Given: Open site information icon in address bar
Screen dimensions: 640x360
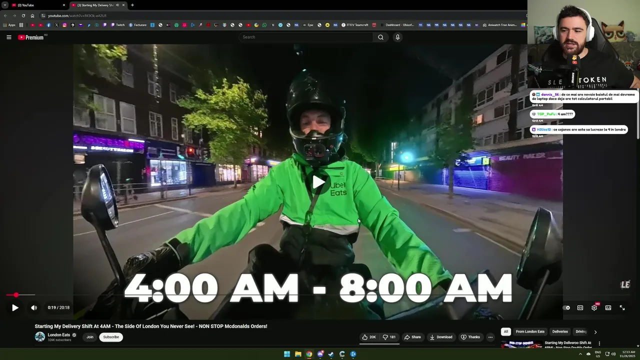Looking at the screenshot, I should coord(43,15).
